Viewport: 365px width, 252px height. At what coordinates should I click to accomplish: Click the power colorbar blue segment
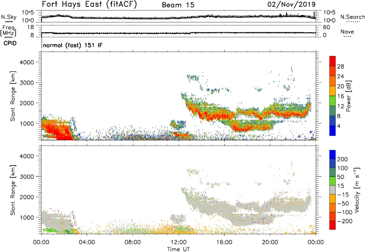tap(333, 131)
